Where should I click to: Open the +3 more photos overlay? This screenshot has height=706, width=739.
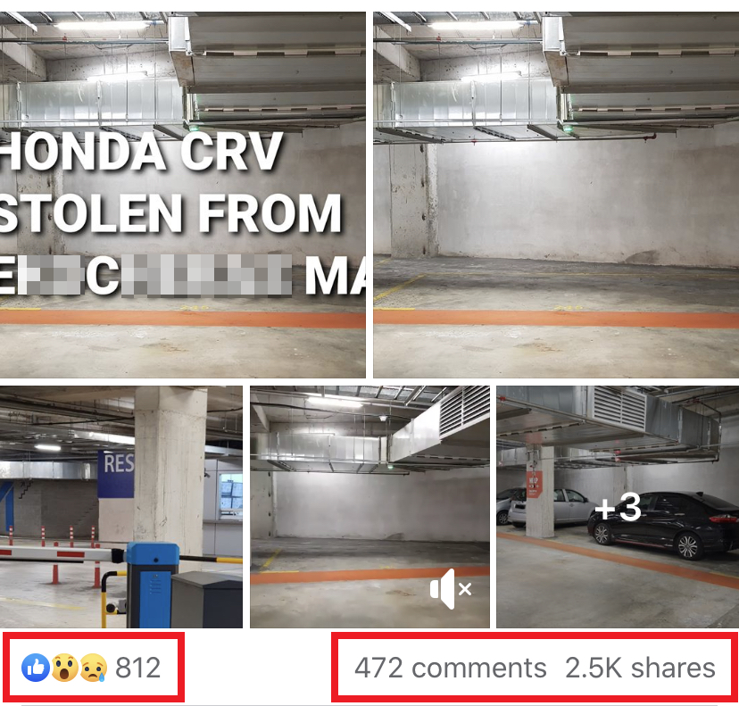tap(618, 508)
